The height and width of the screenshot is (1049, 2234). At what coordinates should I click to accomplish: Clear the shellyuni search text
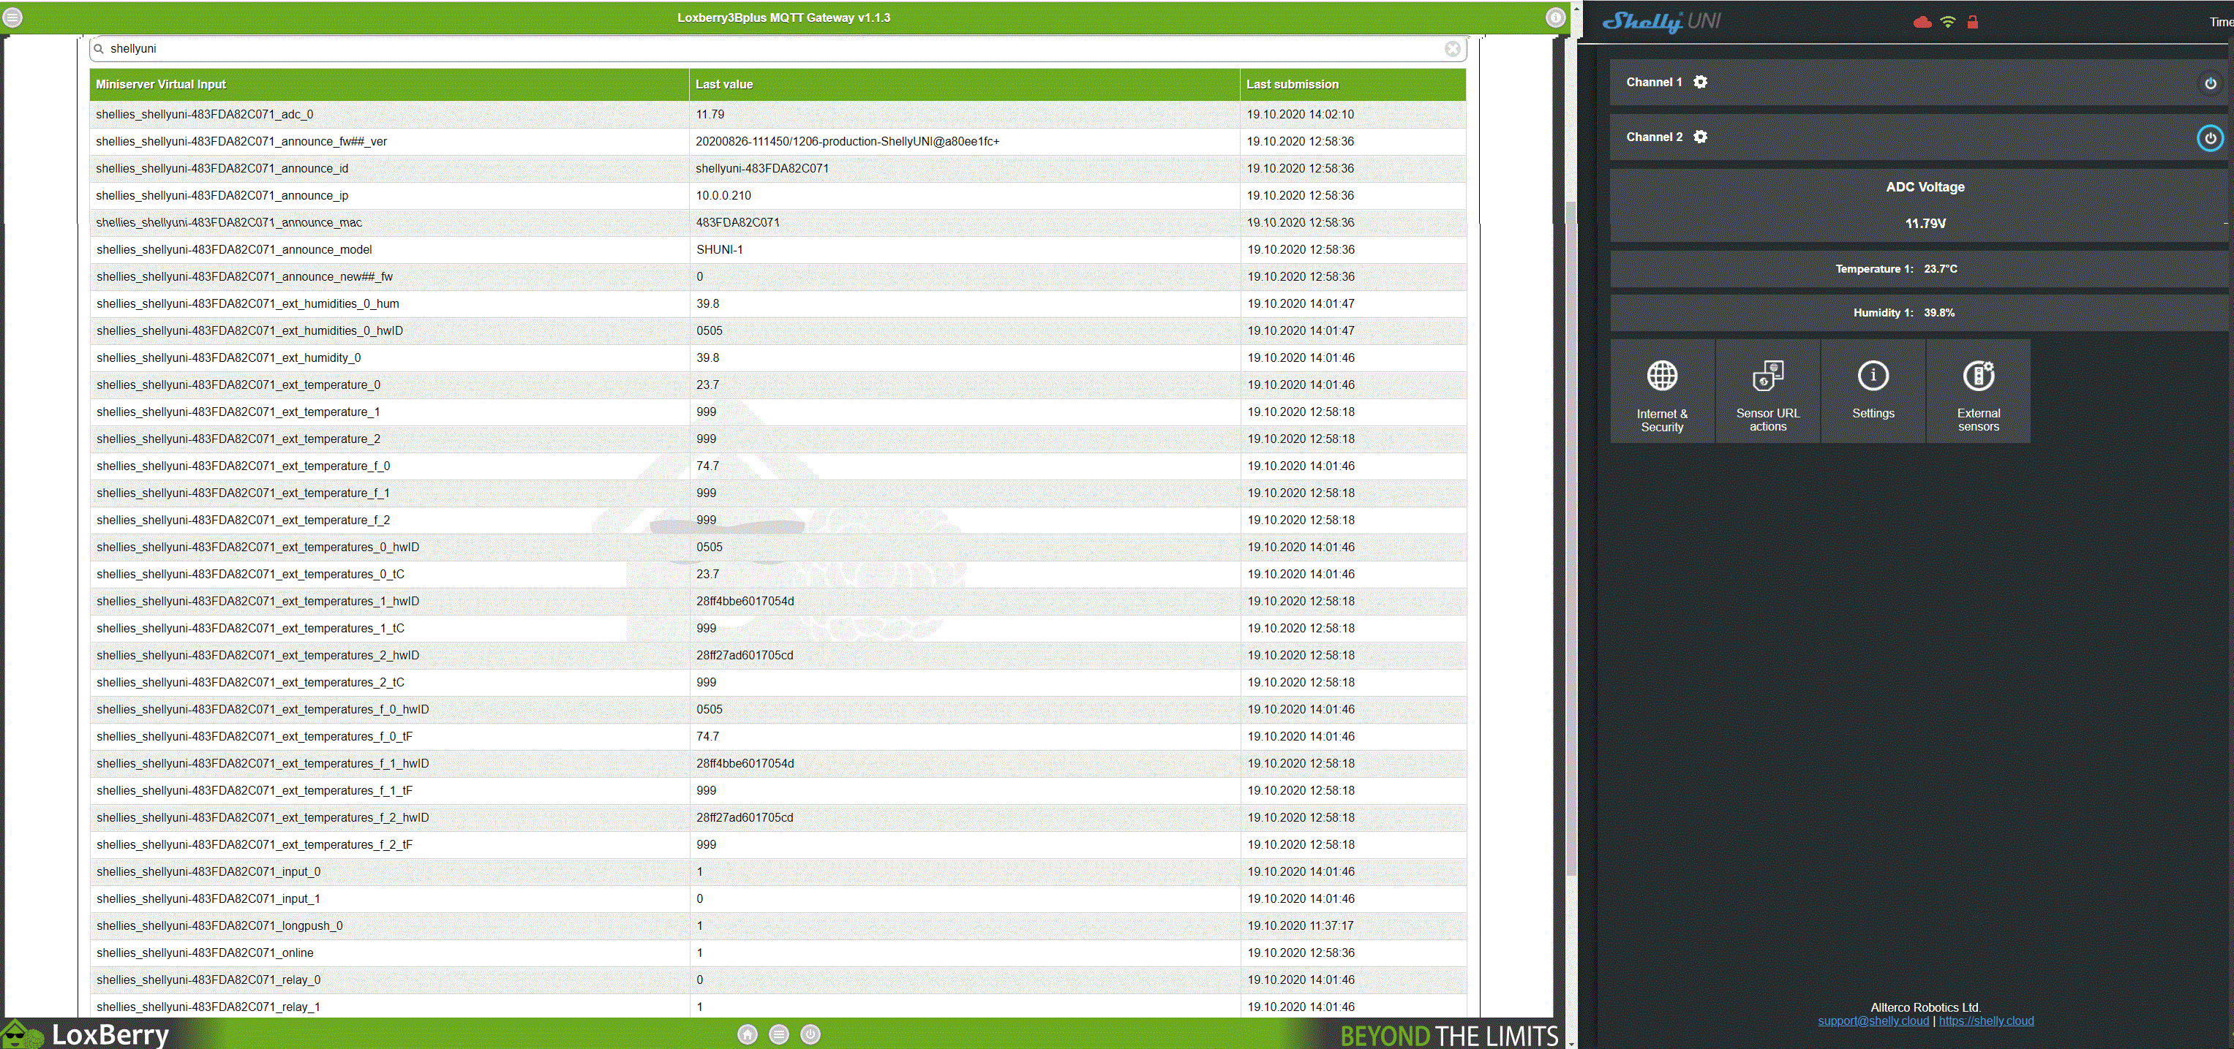(1453, 48)
